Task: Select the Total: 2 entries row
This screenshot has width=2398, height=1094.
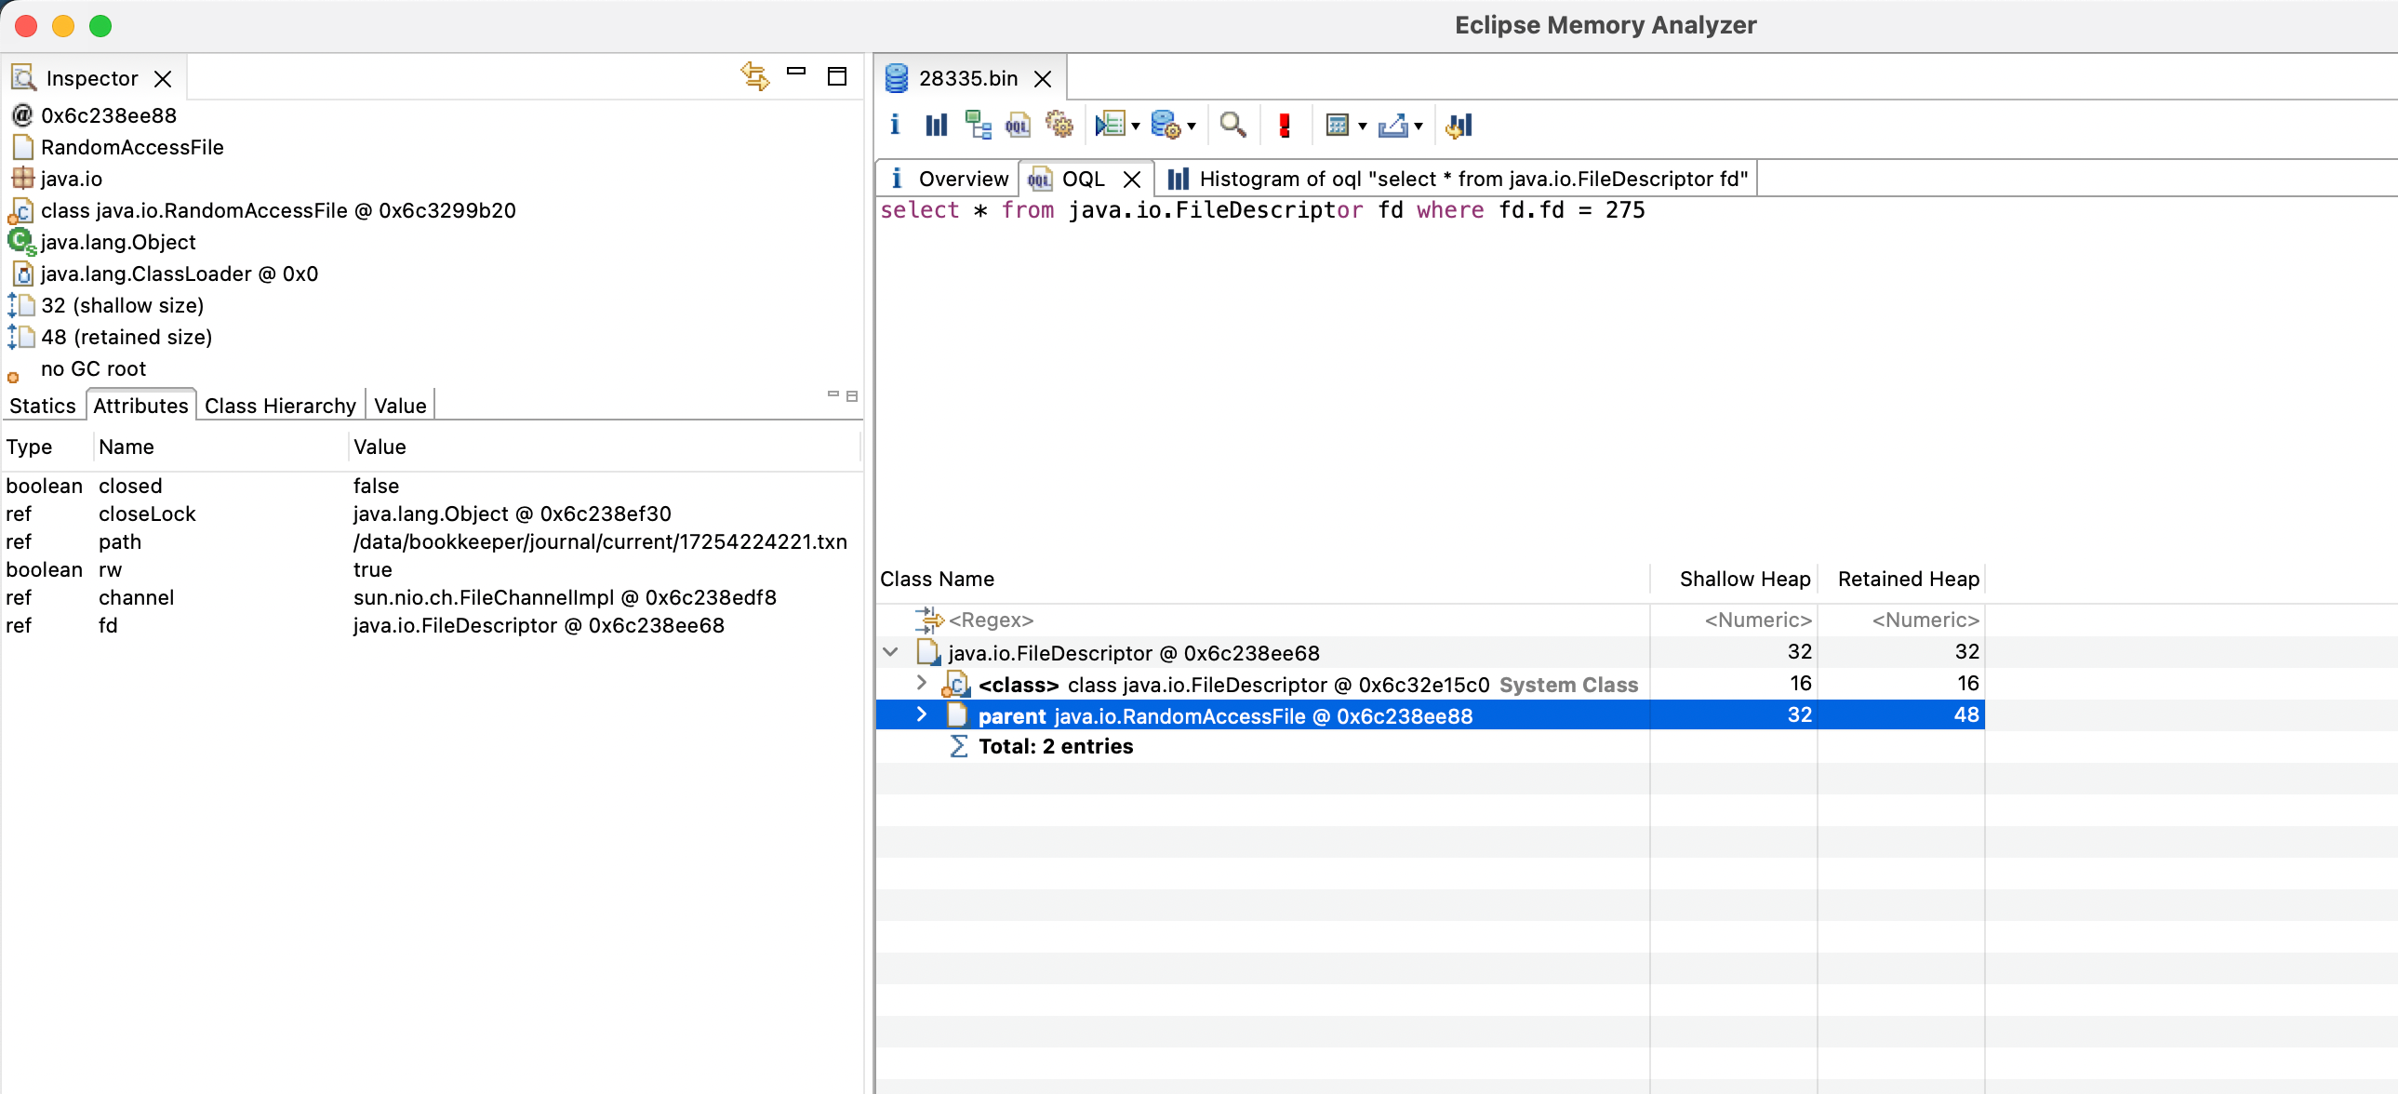Action: point(1430,747)
